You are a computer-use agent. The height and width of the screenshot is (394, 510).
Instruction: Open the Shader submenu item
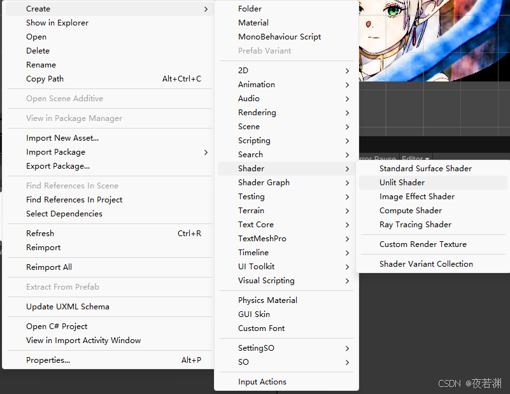pyautogui.click(x=287, y=169)
